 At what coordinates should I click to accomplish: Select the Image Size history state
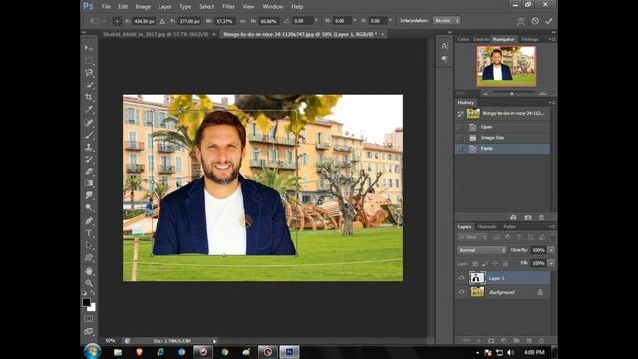[x=502, y=138]
